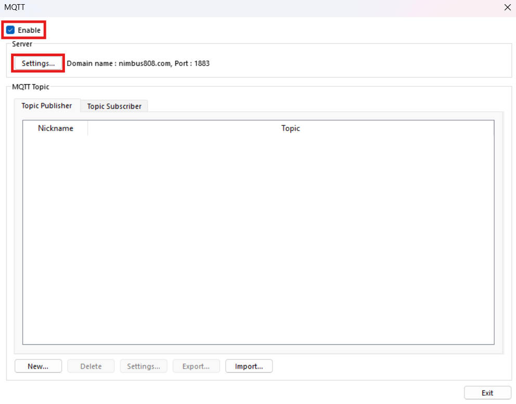Click the Topic column header
The height and width of the screenshot is (404, 516).
tap(290, 128)
